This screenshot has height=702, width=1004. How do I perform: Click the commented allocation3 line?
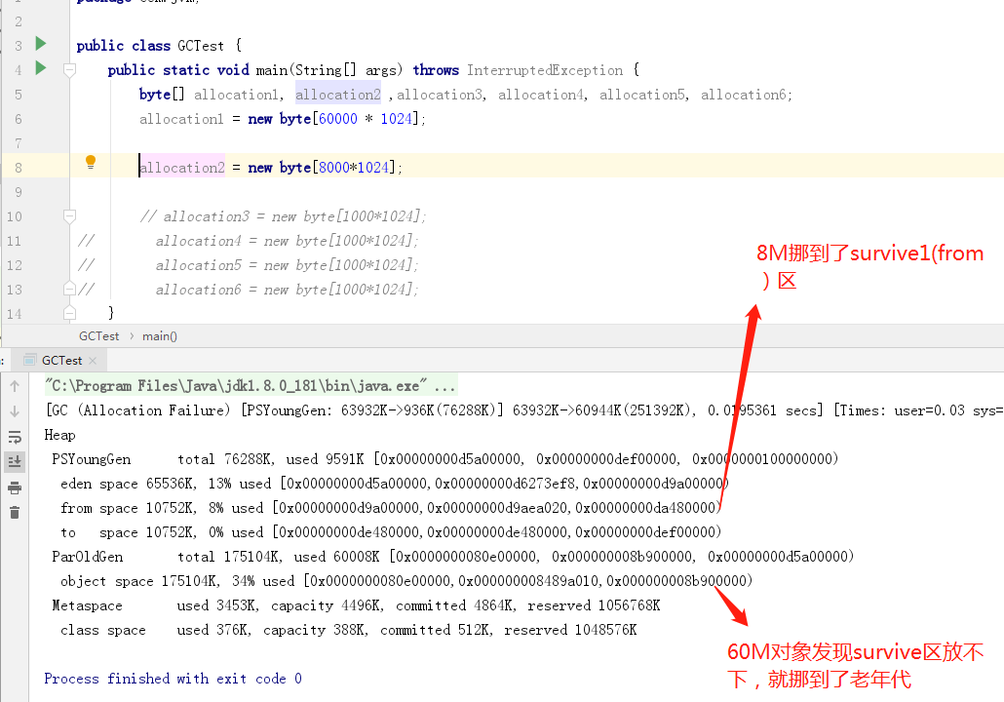(x=283, y=216)
